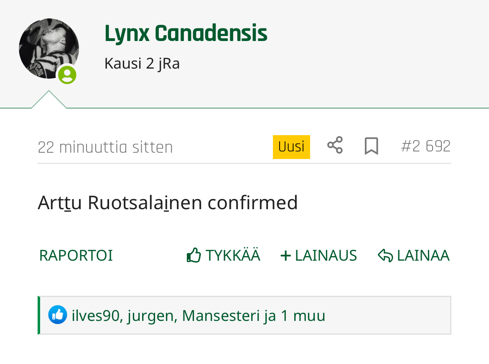This screenshot has height=364, width=489.
Task: Report the post with RAPORTOI
Action: 76,255
